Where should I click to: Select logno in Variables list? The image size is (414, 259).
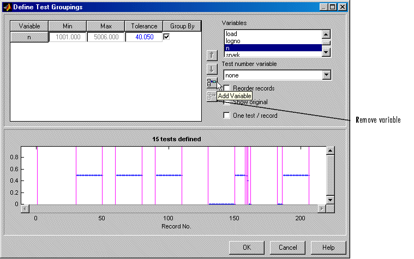pyautogui.click(x=273, y=41)
